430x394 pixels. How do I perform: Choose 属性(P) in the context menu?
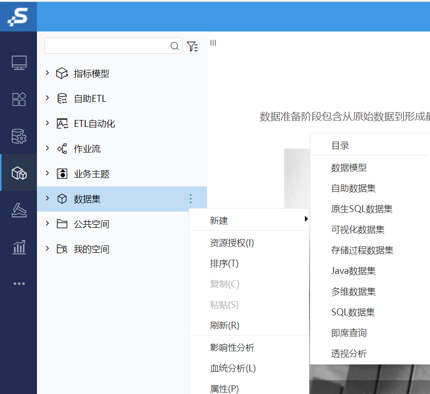224,389
